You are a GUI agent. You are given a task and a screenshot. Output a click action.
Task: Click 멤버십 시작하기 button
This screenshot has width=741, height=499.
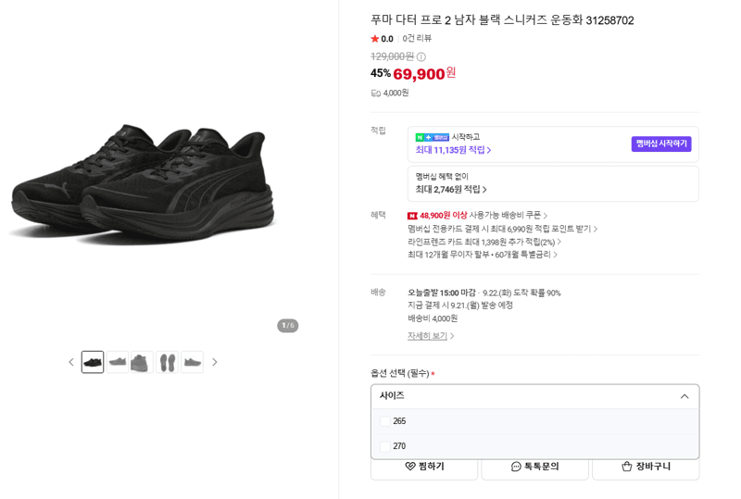click(x=661, y=143)
